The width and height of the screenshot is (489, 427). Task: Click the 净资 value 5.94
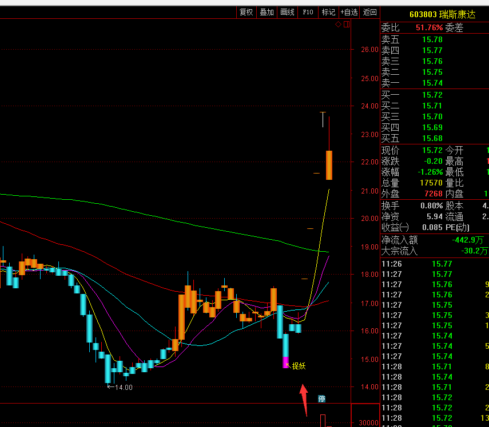pos(435,216)
